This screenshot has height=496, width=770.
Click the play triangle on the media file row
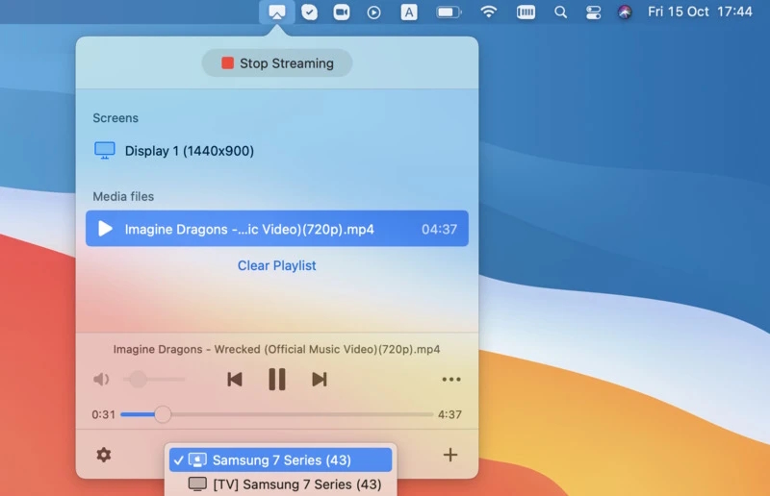click(105, 229)
